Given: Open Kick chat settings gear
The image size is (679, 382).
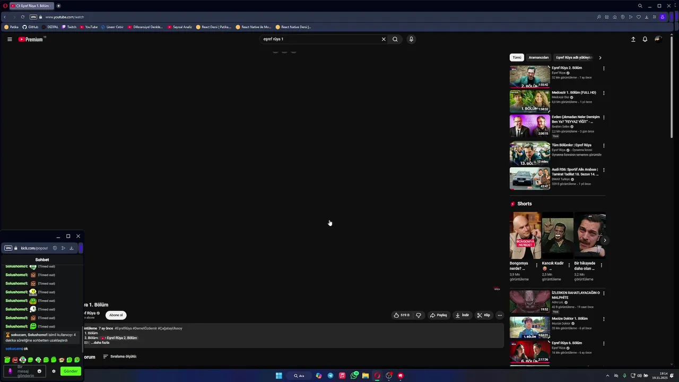Looking at the screenshot, I should click(x=54, y=371).
